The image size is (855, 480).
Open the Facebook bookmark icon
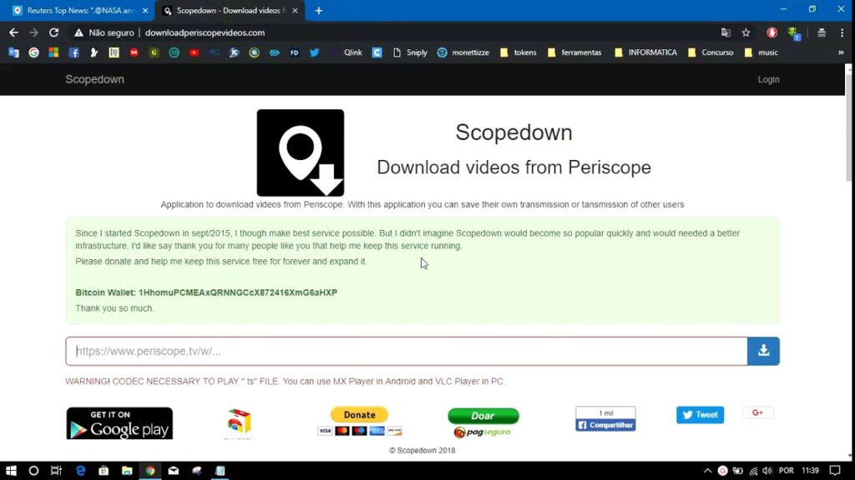click(73, 52)
